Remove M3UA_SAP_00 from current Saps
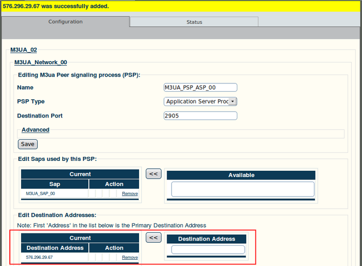This screenshot has width=362, height=266. (x=130, y=194)
